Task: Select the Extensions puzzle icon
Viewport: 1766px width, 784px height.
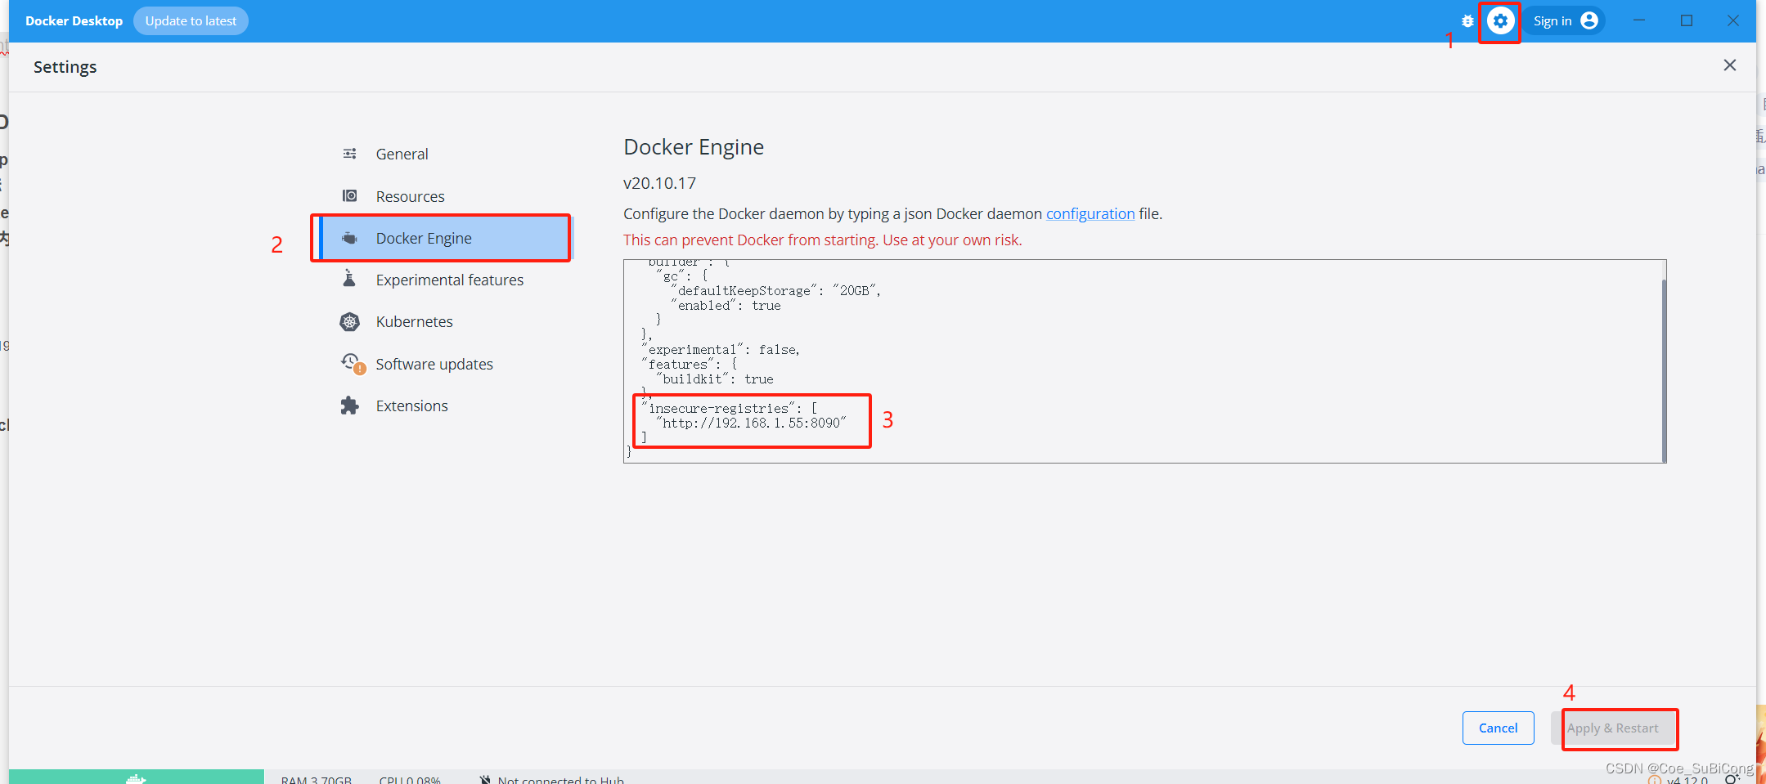Action: (x=350, y=405)
